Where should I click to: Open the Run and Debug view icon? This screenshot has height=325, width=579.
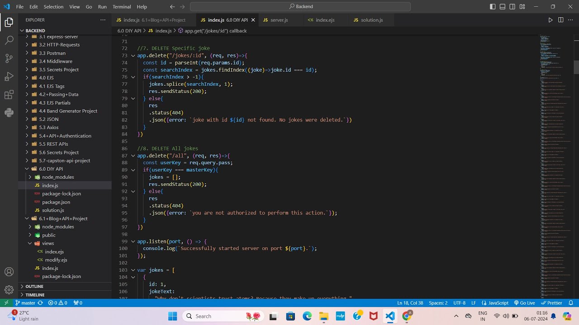click(9, 76)
